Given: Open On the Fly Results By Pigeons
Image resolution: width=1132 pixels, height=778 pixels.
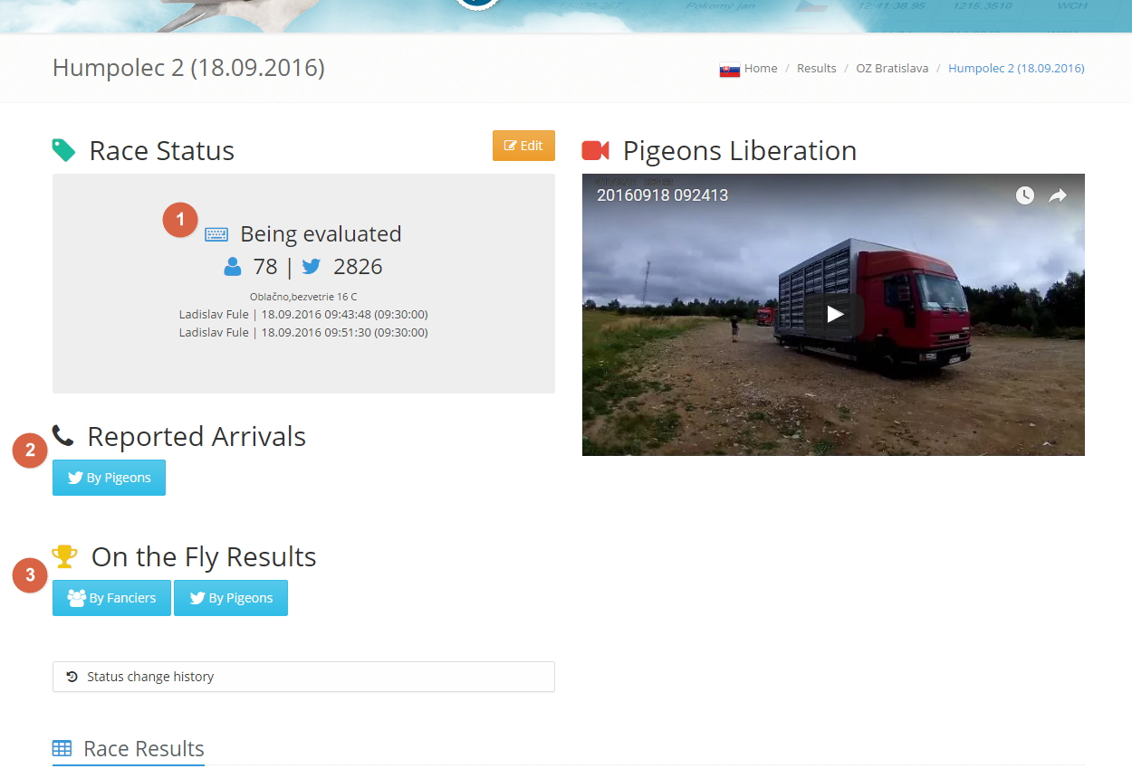Looking at the screenshot, I should pyautogui.click(x=231, y=598).
